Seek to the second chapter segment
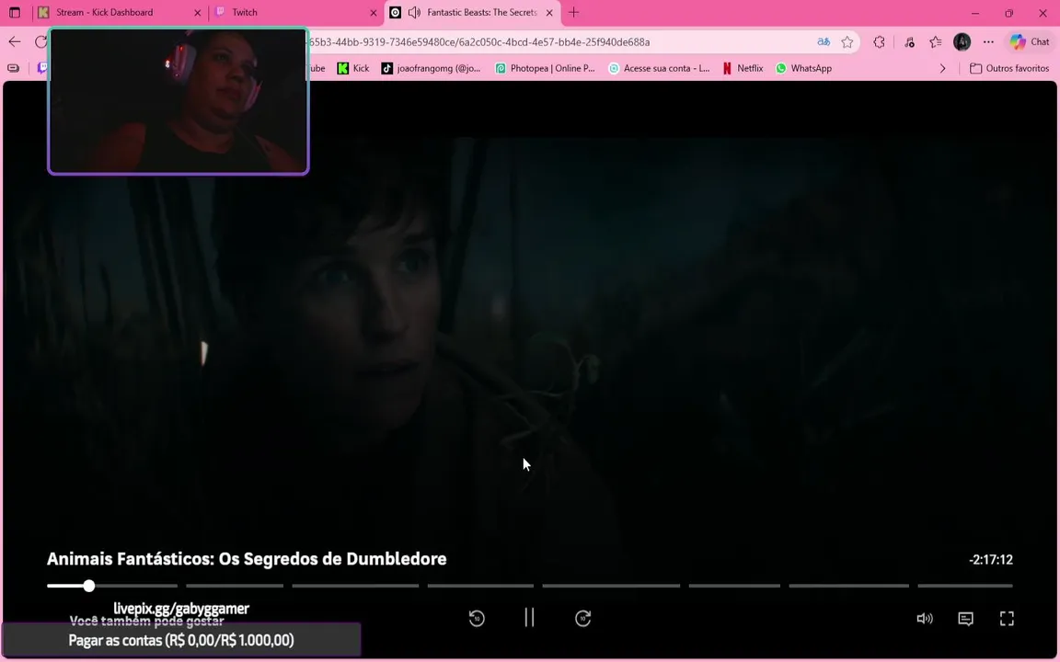The image size is (1060, 662). coord(235,586)
